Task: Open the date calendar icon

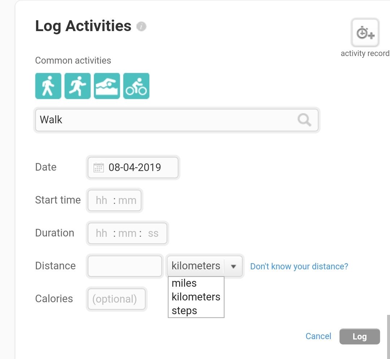Action: point(99,167)
